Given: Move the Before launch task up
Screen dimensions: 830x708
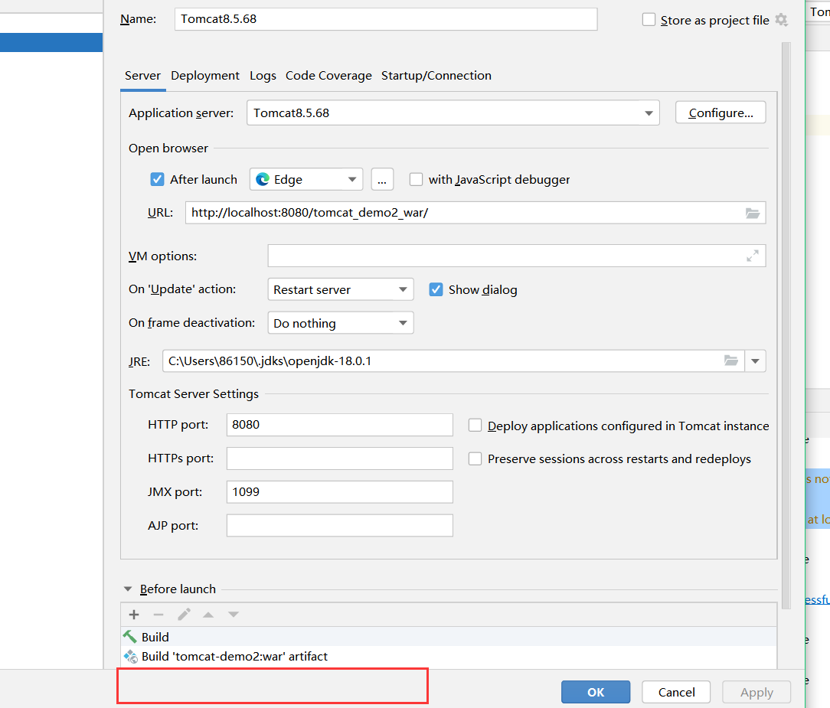Looking at the screenshot, I should (208, 615).
